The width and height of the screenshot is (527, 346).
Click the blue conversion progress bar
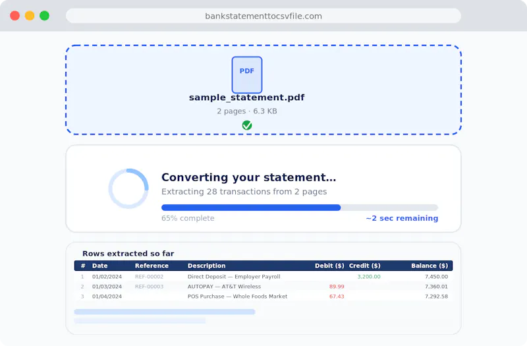[x=300, y=208]
